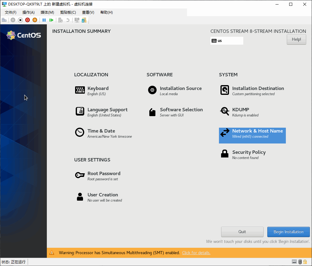Save VM state with orange power icon
This screenshot has height=266, width=312.
coord(35,20)
